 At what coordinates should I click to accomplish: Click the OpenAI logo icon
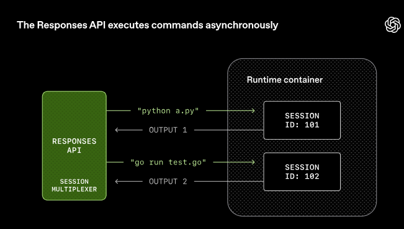tap(393, 25)
